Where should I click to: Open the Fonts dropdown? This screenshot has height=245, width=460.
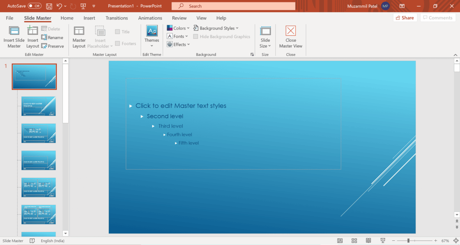(x=177, y=36)
